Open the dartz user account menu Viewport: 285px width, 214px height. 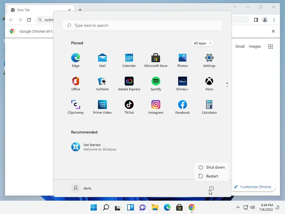point(82,188)
